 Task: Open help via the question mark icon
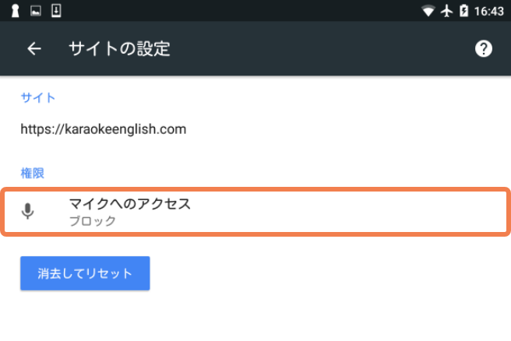(483, 49)
